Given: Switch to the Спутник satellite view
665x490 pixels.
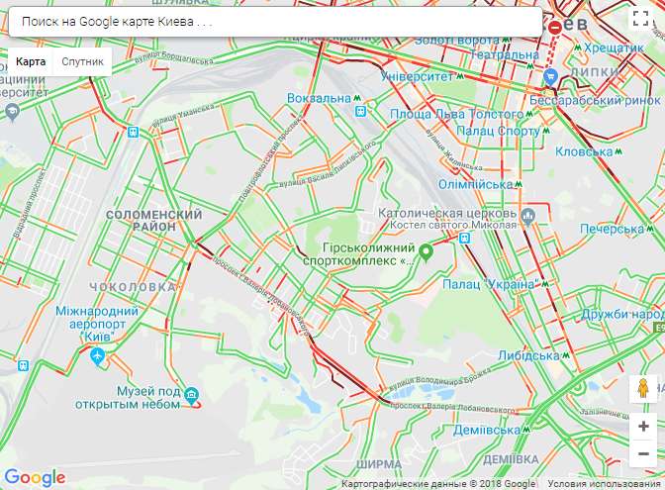Looking at the screenshot, I should (x=82, y=61).
